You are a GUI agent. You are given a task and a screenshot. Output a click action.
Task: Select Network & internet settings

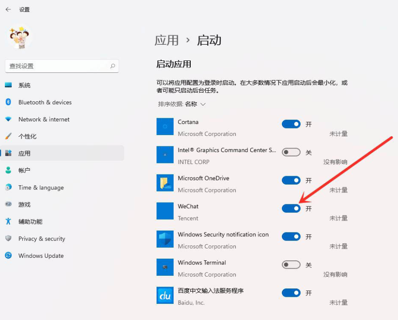tap(44, 119)
